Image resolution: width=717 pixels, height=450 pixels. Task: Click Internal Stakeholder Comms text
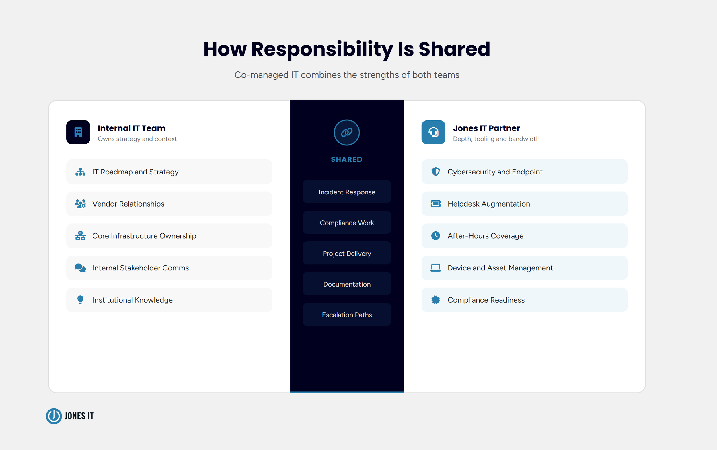tap(141, 268)
